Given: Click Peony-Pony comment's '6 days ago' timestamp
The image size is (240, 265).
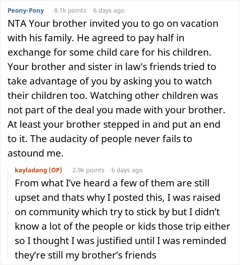Looking at the screenshot, I should (x=108, y=11).
